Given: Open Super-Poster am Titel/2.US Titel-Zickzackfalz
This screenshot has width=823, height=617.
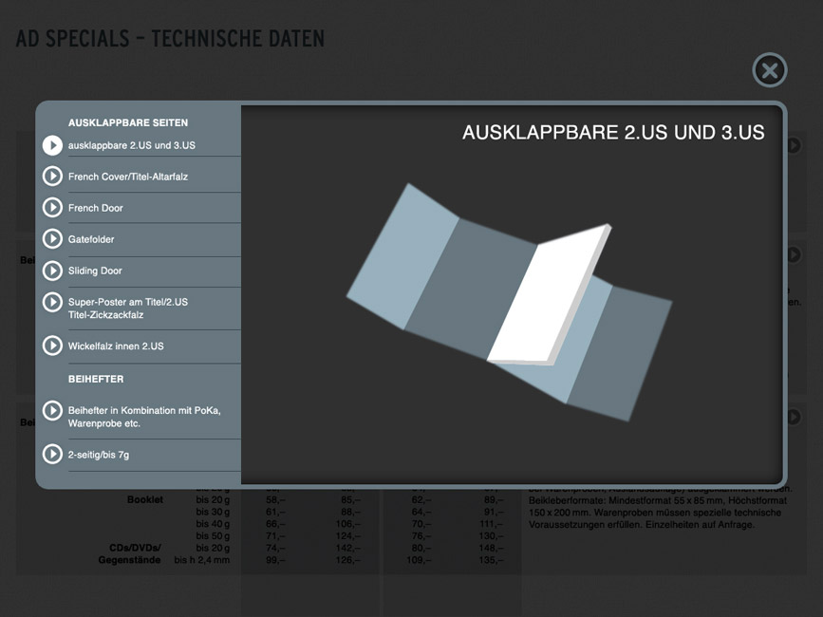Looking at the screenshot, I should (128, 308).
